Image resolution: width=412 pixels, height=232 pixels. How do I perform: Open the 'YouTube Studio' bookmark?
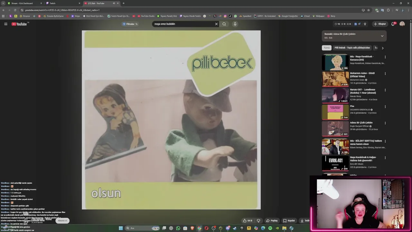146,16
